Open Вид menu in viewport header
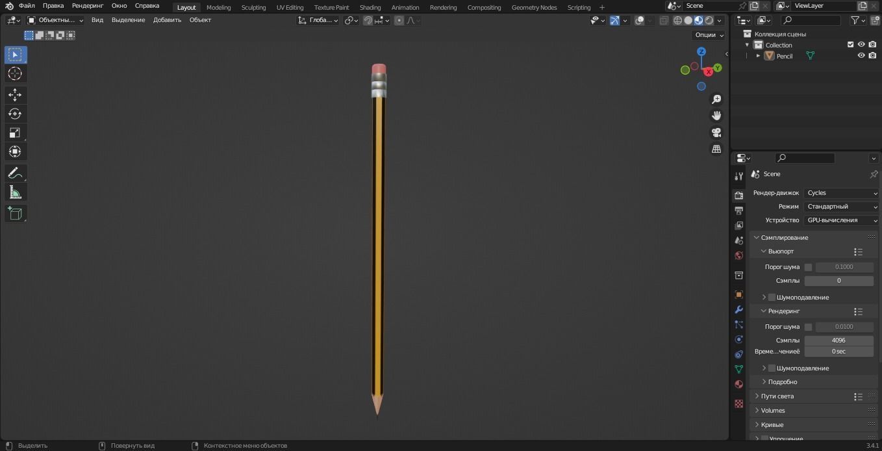 pyautogui.click(x=97, y=20)
